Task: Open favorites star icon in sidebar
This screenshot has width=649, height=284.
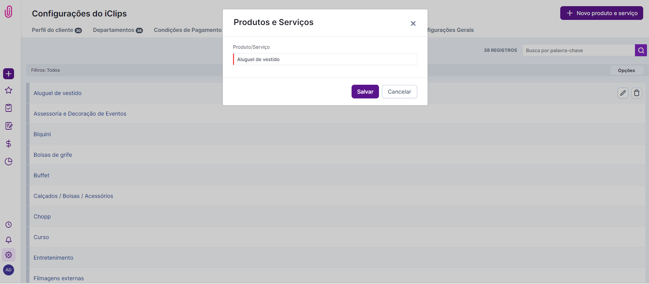Action: click(9, 90)
